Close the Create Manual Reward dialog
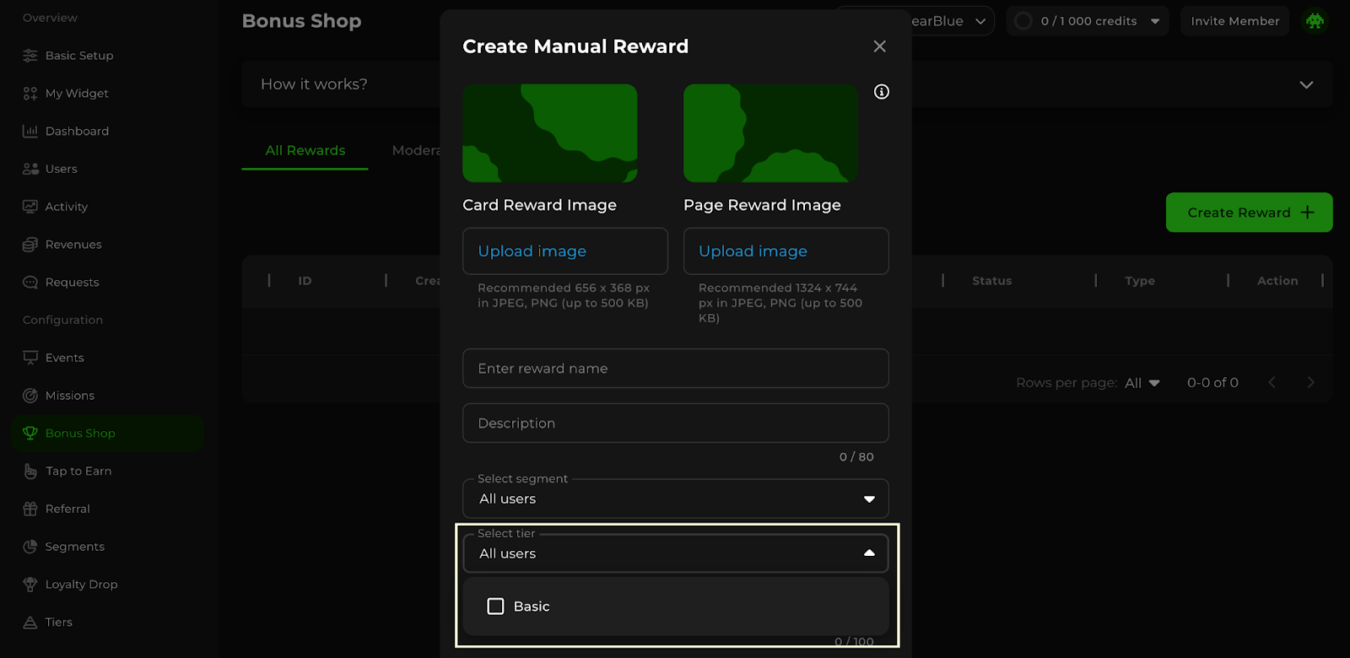Viewport: 1350px width, 658px height. [x=879, y=46]
